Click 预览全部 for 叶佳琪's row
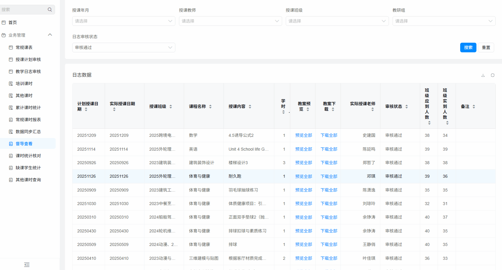502x270 pixels. pyautogui.click(x=304, y=258)
